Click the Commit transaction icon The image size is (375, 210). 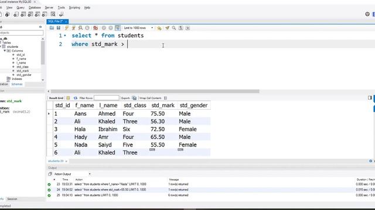point(104,28)
